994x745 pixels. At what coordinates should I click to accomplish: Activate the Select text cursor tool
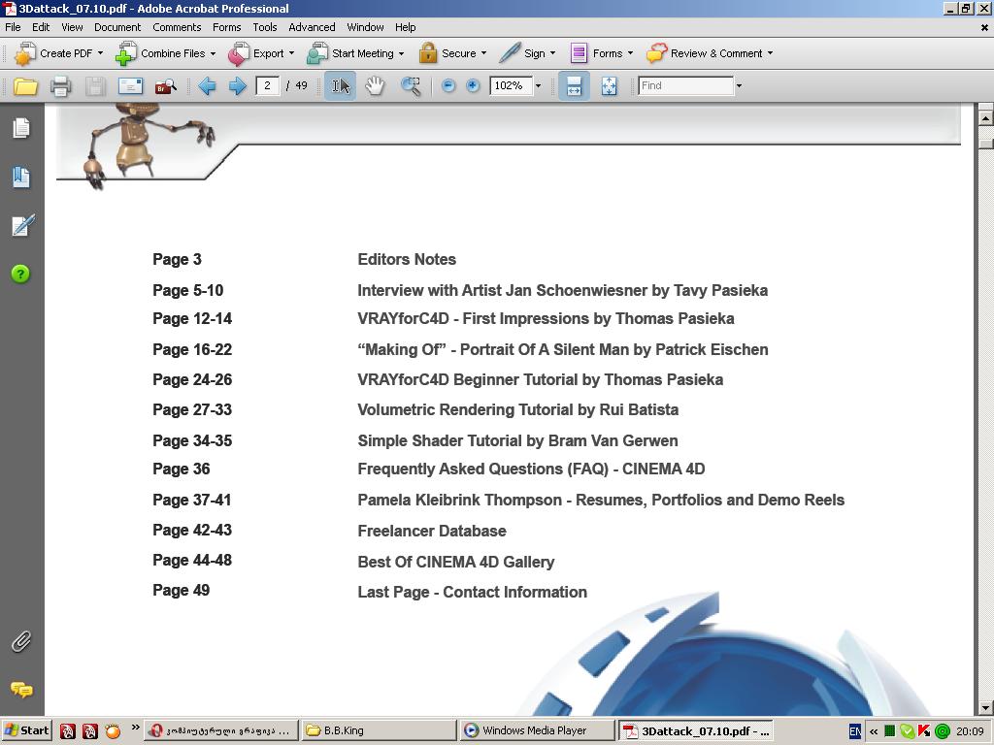pyautogui.click(x=340, y=86)
